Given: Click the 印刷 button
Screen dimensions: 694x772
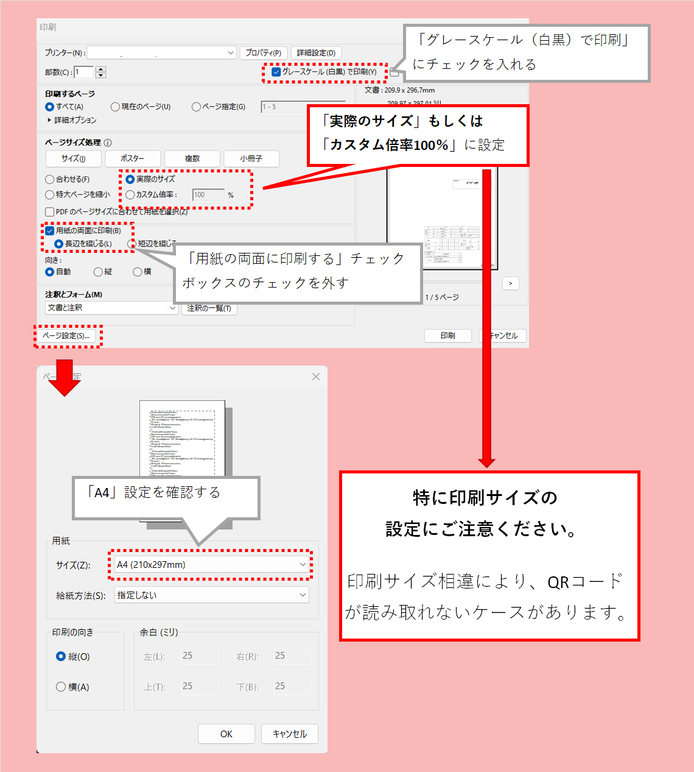Looking at the screenshot, I should click(447, 336).
